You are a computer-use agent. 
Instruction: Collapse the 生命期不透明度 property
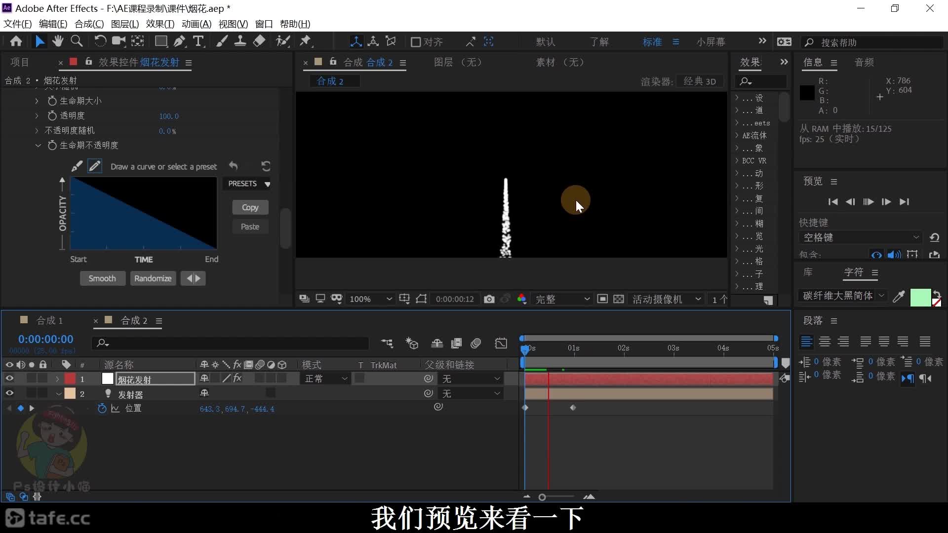(x=38, y=145)
